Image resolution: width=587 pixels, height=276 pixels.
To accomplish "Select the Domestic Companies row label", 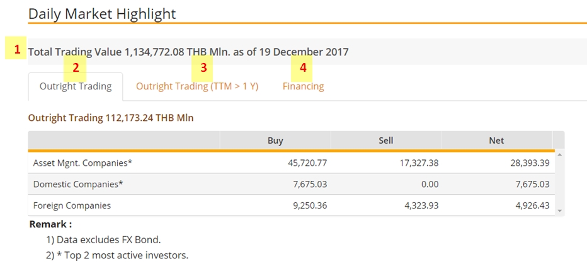I will pos(78,184).
